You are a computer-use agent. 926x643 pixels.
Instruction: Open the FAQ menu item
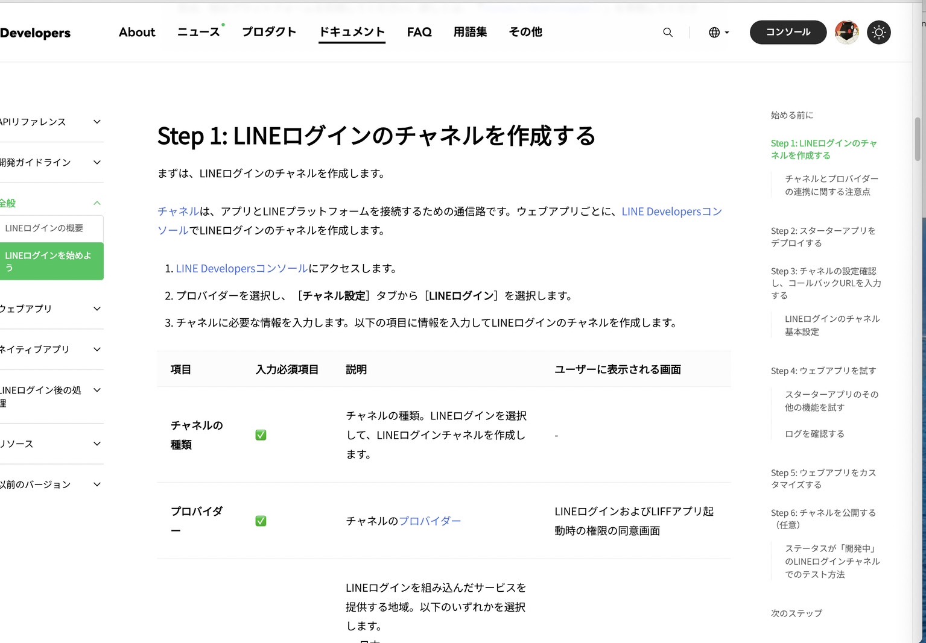coord(419,33)
